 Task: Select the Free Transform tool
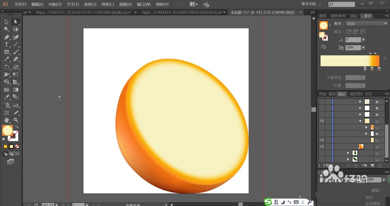(x=16, y=75)
